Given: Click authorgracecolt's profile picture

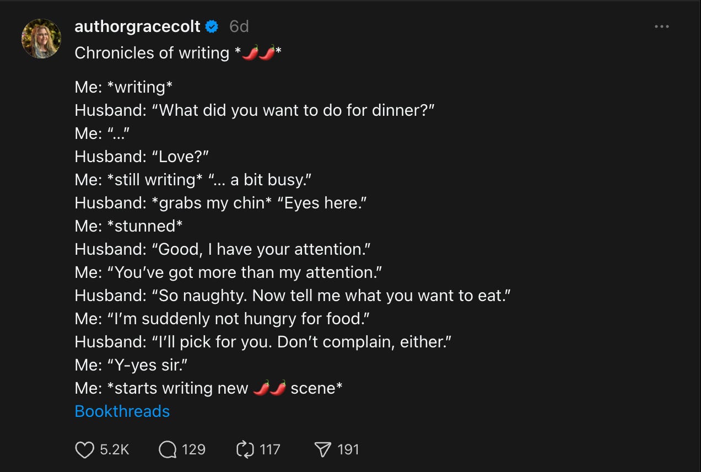Looking at the screenshot, I should [41, 39].
